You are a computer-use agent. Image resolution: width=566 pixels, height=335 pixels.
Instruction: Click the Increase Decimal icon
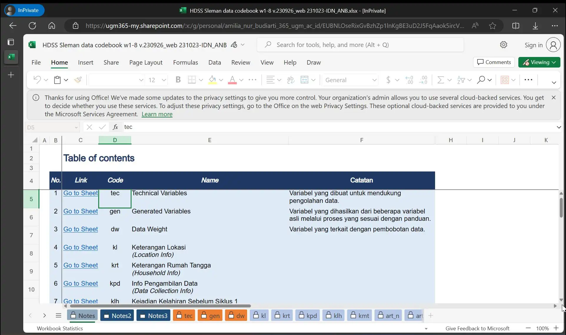(x=409, y=80)
